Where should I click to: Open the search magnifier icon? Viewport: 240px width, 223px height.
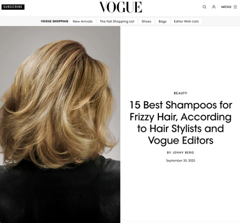click(204, 7)
